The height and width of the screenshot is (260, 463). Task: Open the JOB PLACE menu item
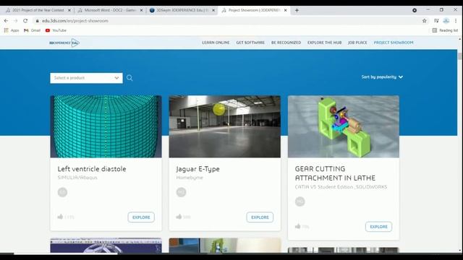[x=357, y=43]
